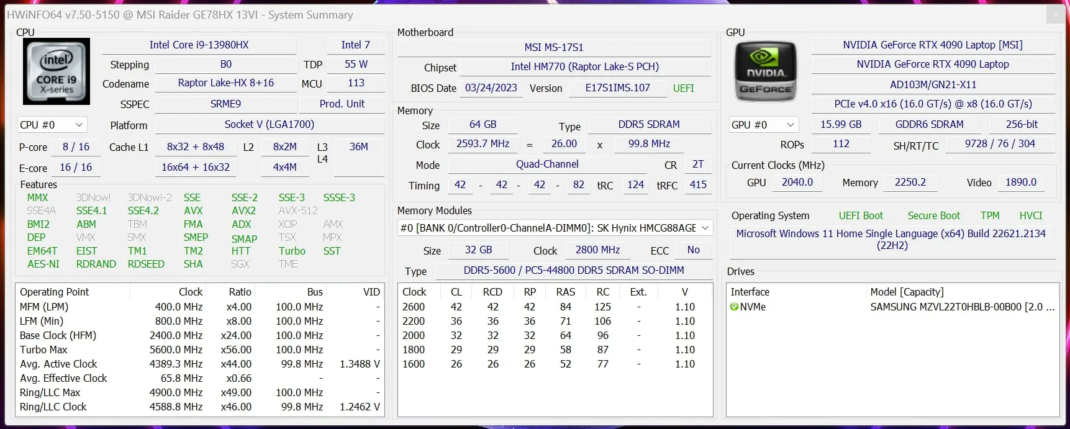Click the AES-NI feature label

(43, 264)
